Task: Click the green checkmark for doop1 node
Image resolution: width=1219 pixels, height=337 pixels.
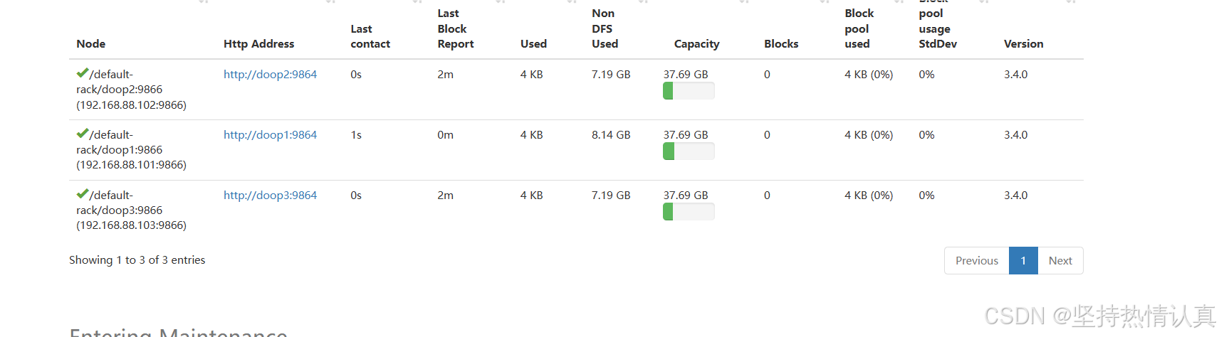Action: [x=83, y=134]
